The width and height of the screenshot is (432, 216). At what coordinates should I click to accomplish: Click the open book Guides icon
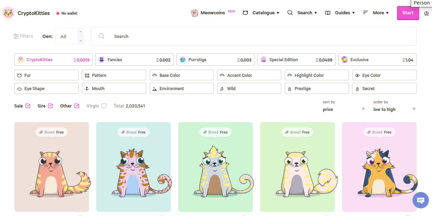coord(328,13)
